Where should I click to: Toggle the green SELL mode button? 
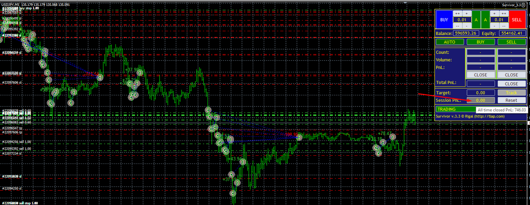pos(512,42)
